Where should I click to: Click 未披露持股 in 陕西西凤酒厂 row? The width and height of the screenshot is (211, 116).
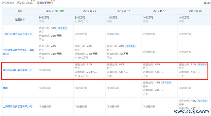45,70
